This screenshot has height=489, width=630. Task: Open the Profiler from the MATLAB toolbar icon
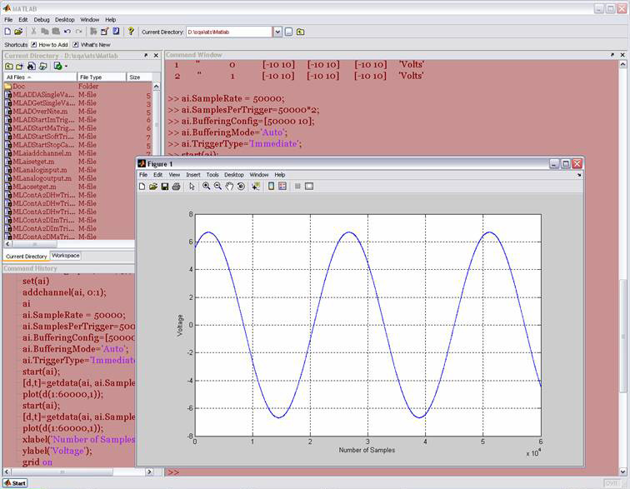tap(116, 32)
